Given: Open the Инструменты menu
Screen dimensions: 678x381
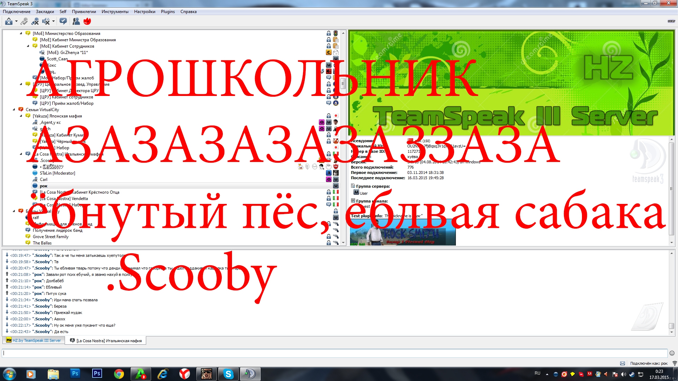Looking at the screenshot, I should click(115, 12).
